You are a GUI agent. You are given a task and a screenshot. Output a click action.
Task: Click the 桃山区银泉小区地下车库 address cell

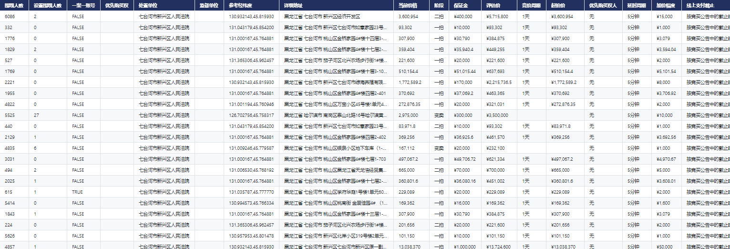(336, 148)
